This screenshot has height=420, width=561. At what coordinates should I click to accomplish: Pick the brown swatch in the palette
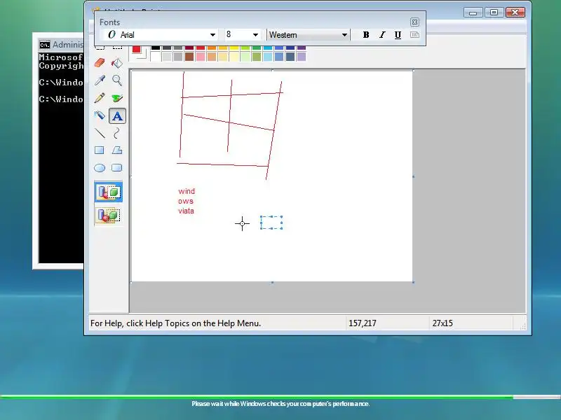tap(189, 57)
